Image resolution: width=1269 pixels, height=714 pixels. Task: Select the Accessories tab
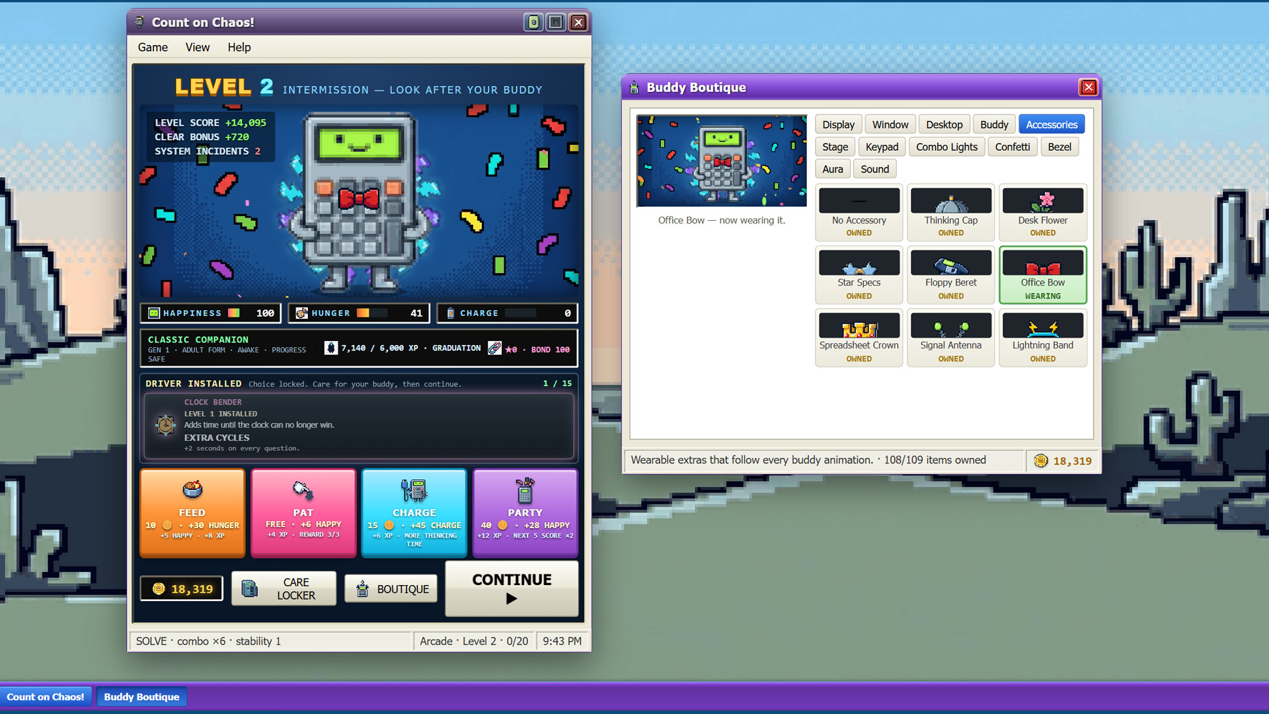pos(1052,124)
